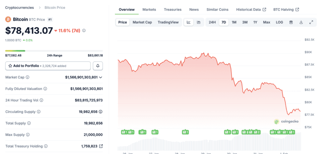Expand the Market Cap dropdown chevron
Image resolution: width=320 pixels, height=154 pixels.
pyautogui.click(x=100, y=77)
